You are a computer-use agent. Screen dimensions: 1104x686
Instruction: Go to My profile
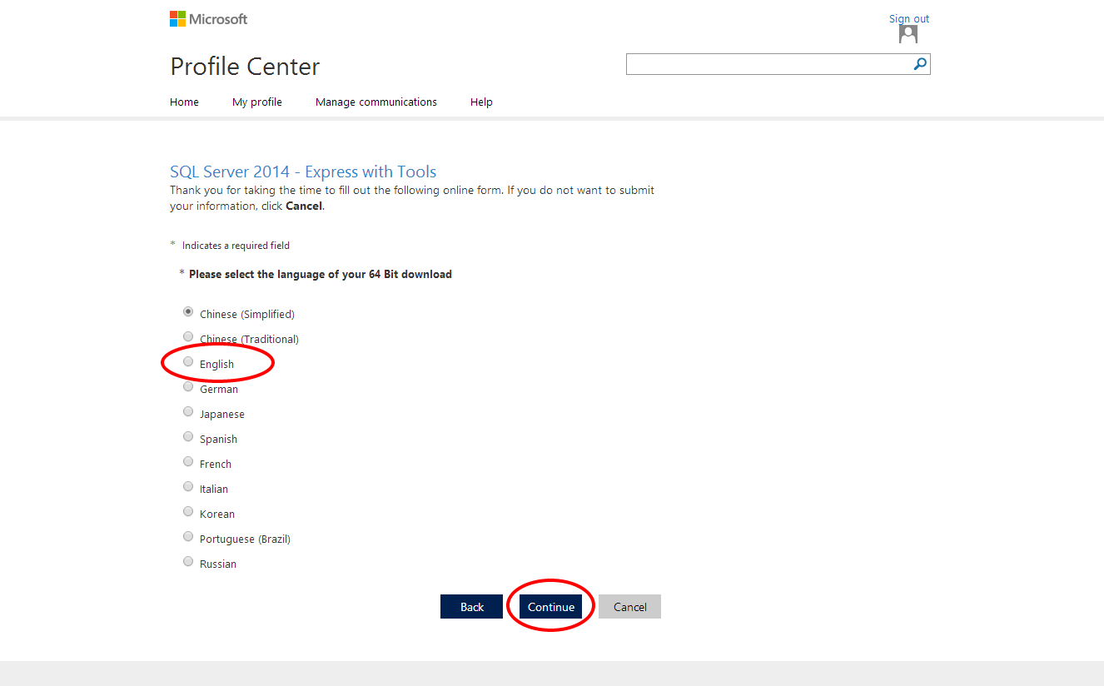click(256, 102)
